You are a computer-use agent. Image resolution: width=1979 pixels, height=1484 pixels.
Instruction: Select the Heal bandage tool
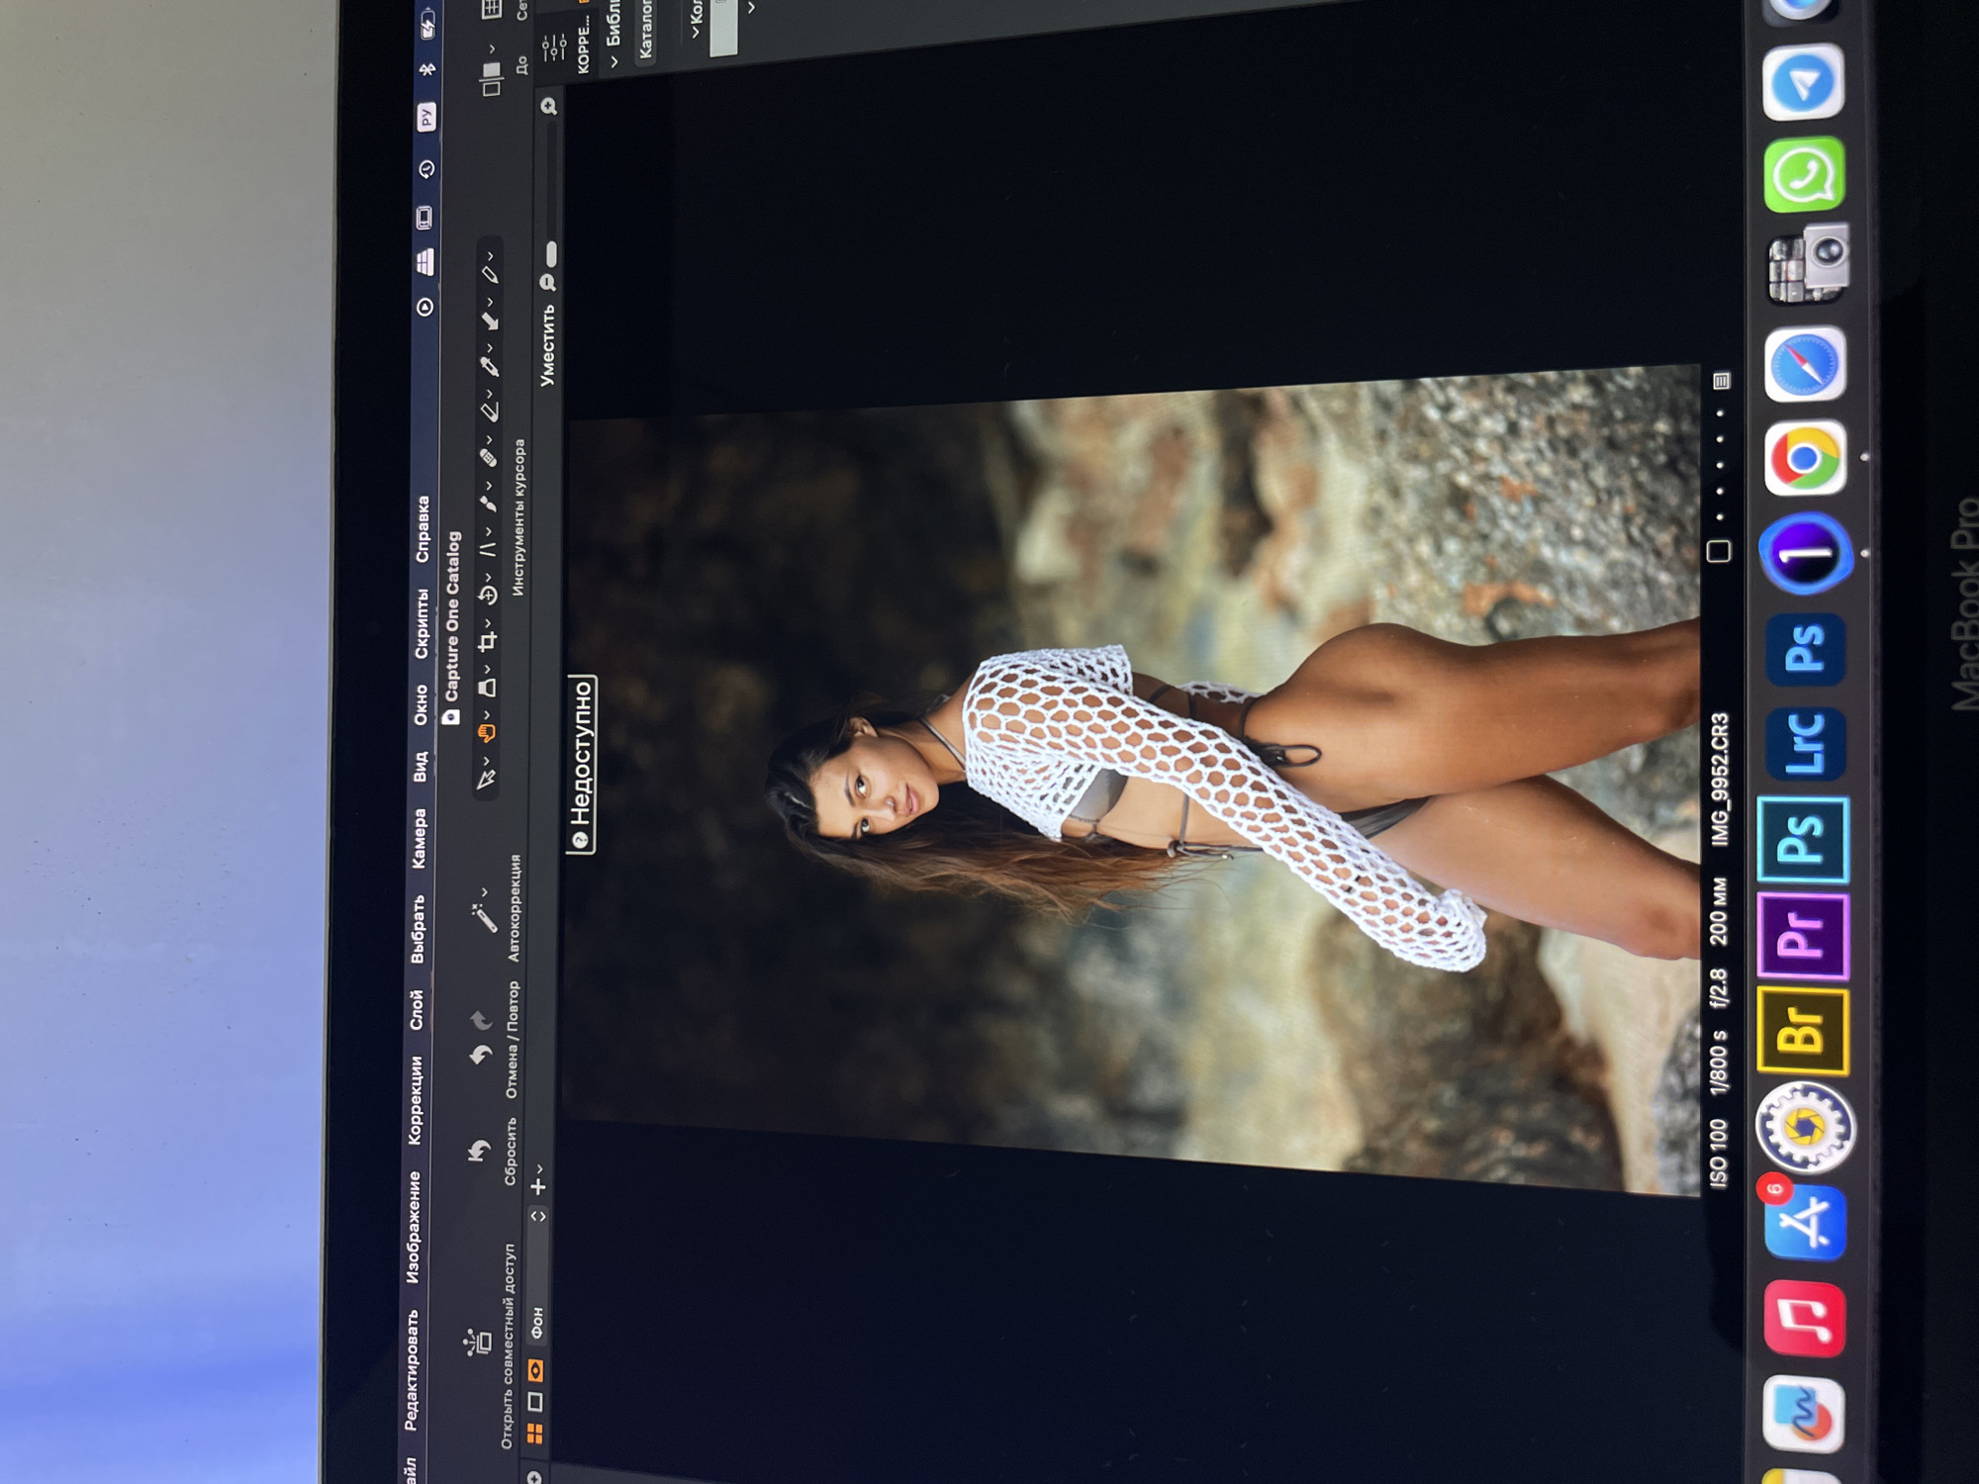pos(488,457)
